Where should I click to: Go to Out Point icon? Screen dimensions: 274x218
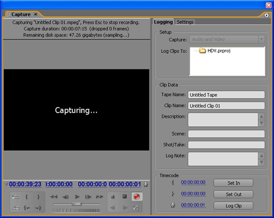[38, 208]
